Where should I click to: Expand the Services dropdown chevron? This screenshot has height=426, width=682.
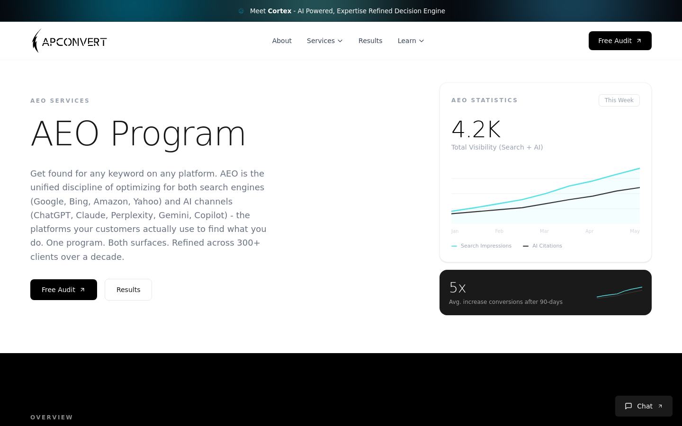click(x=340, y=41)
